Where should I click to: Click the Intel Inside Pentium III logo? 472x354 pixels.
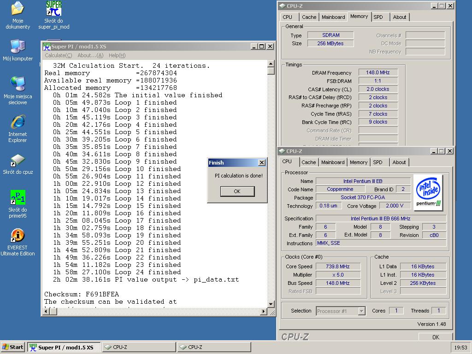pos(428,192)
